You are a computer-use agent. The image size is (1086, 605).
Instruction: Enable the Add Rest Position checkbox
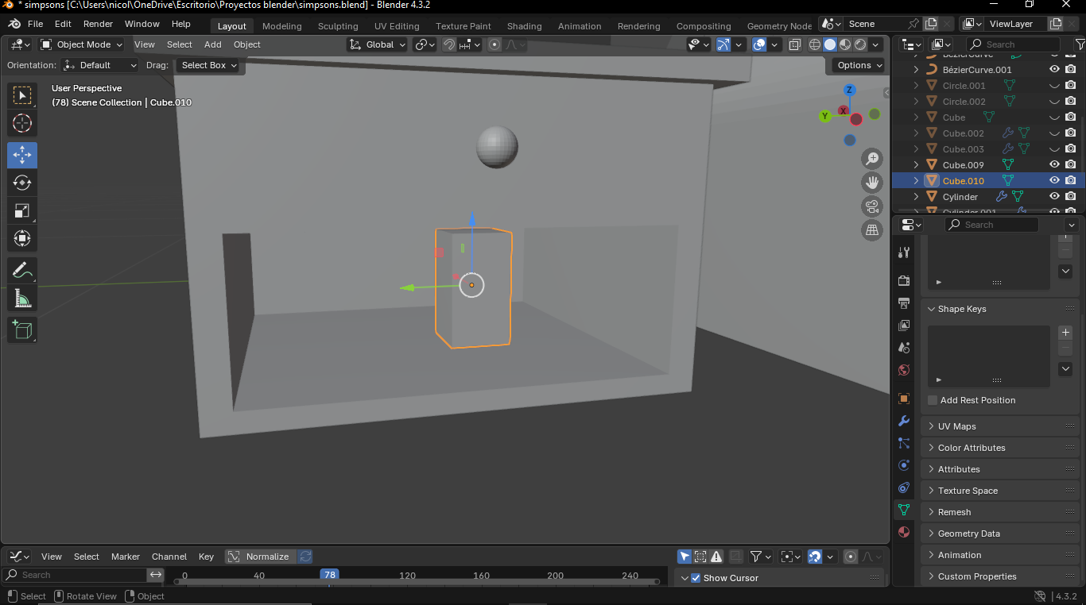pyautogui.click(x=933, y=400)
